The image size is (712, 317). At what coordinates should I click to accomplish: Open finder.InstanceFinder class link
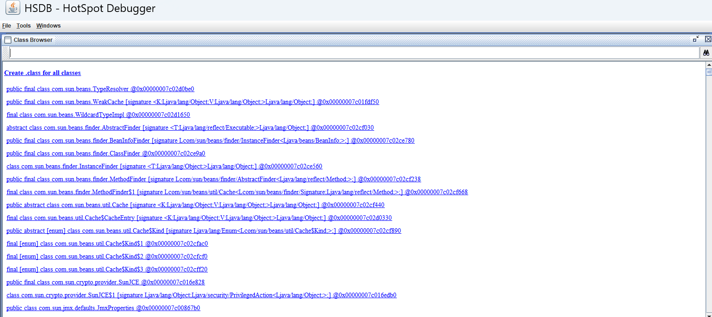(165, 167)
